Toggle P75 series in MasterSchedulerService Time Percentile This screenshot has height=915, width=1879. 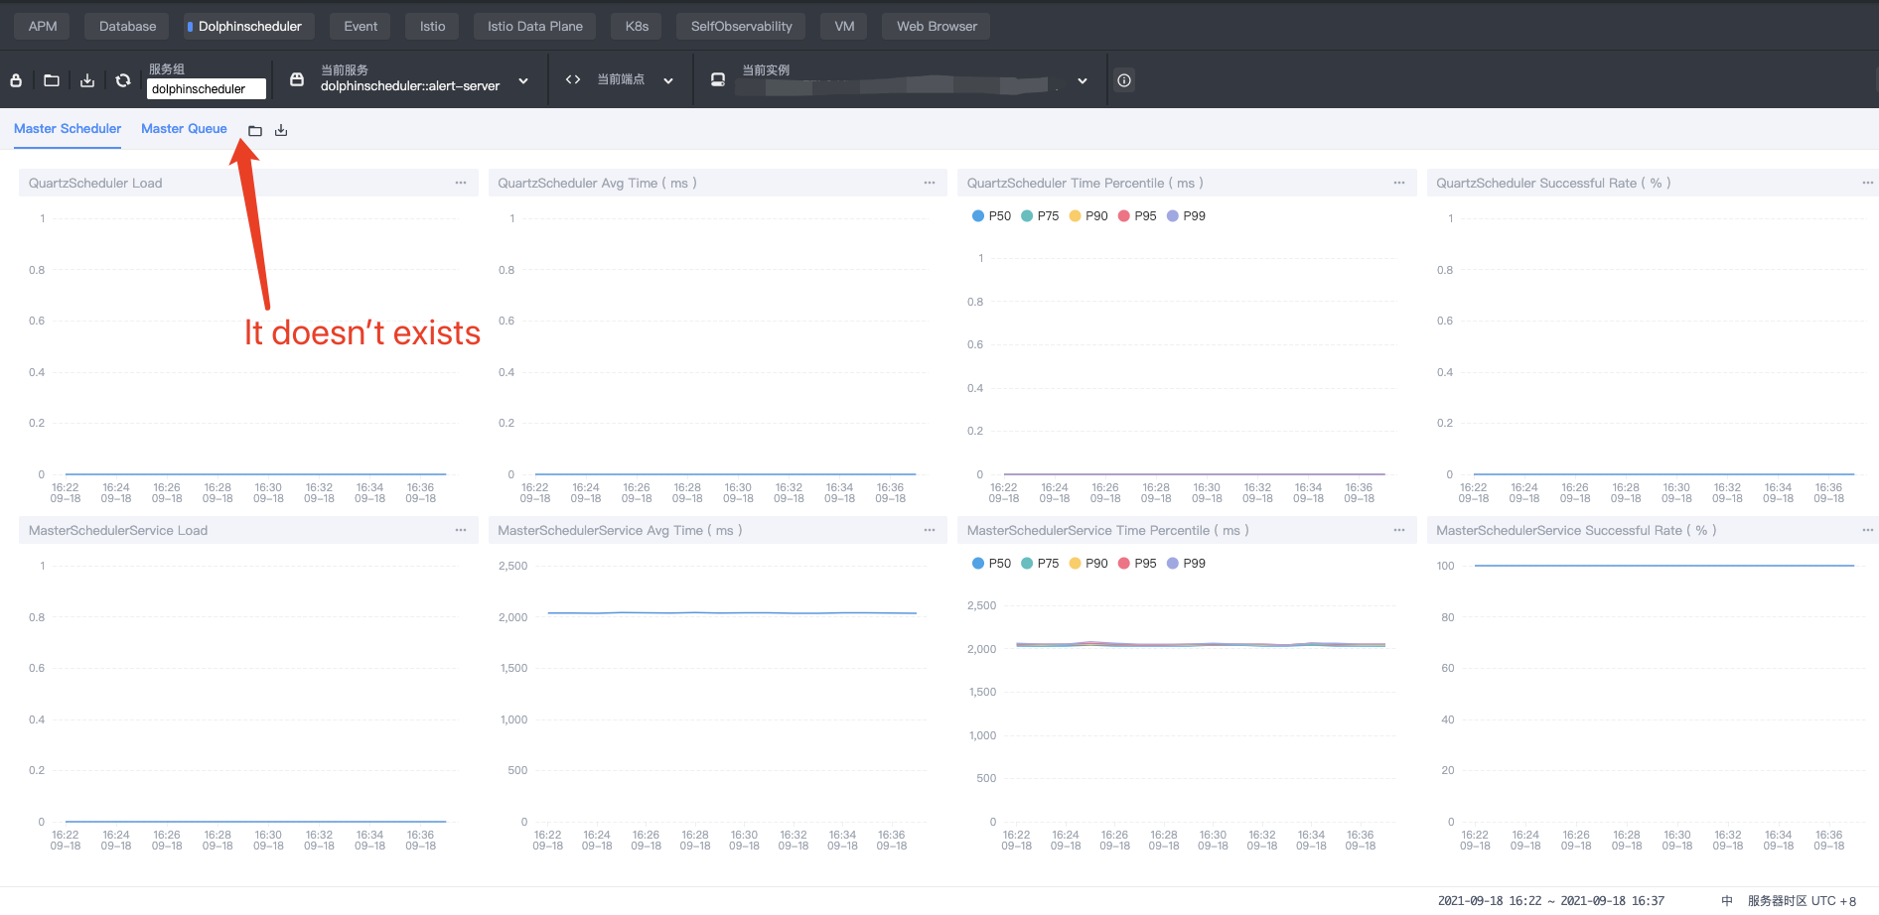coord(1040,563)
